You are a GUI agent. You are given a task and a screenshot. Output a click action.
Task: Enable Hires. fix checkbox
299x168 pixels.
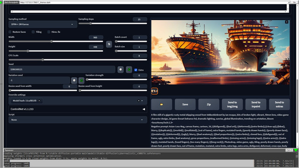pyautogui.click(x=49, y=32)
